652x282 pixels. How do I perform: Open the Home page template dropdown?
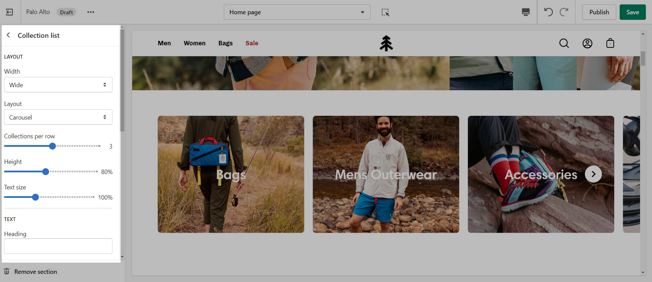(x=297, y=12)
